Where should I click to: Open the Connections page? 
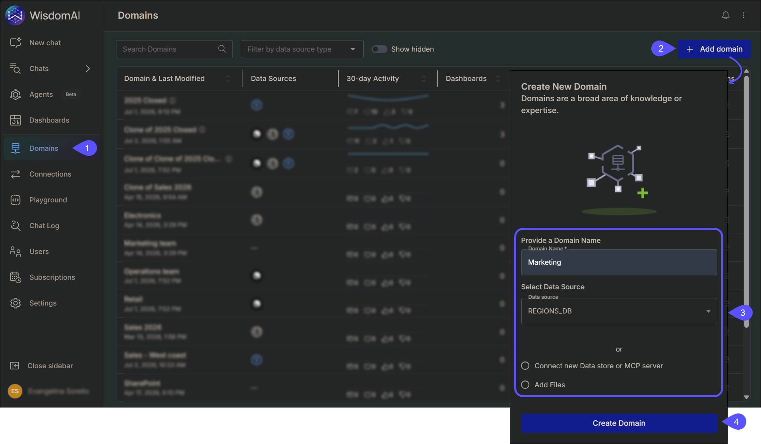(50, 174)
